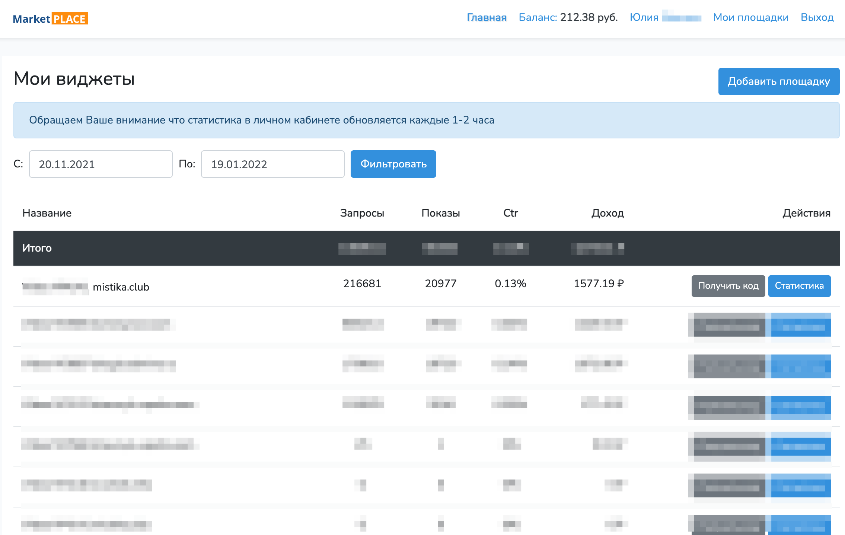
Task: Click the Ctr column header
Action: pyautogui.click(x=510, y=213)
